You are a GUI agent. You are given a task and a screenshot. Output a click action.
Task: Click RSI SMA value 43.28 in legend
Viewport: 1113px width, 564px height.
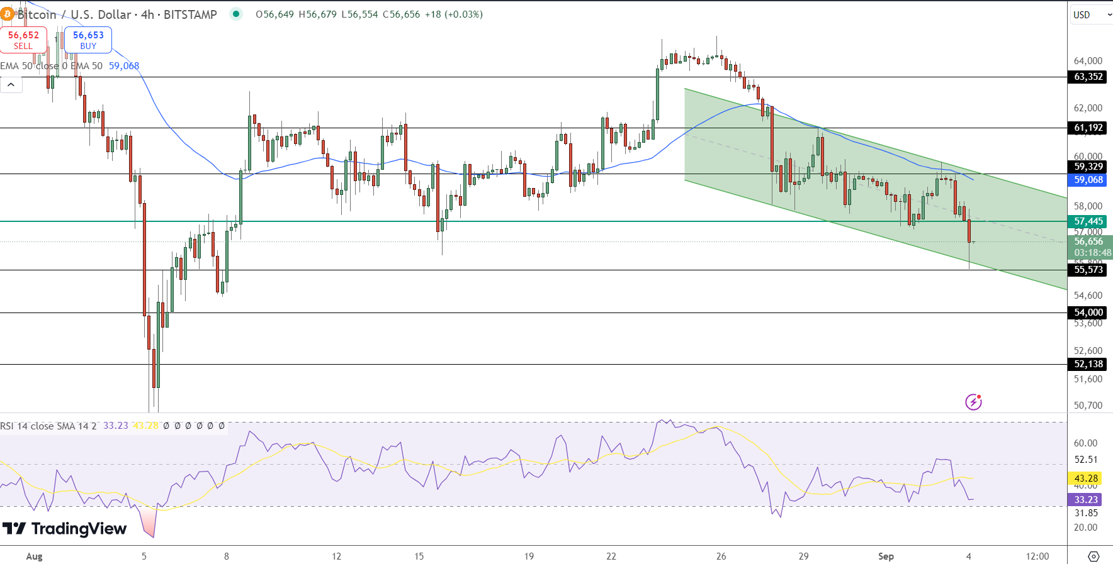[x=146, y=426]
